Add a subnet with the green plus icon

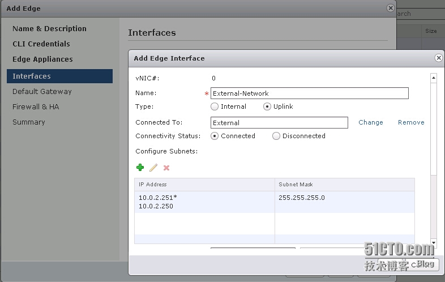140,168
